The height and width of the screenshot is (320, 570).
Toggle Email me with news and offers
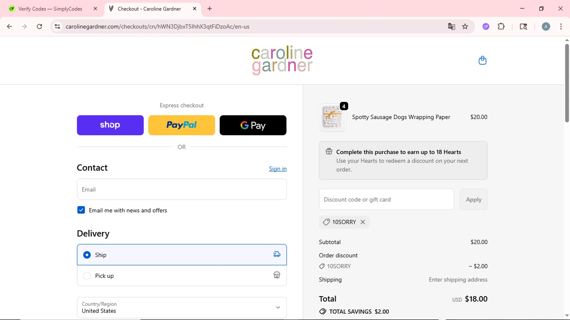tap(81, 210)
